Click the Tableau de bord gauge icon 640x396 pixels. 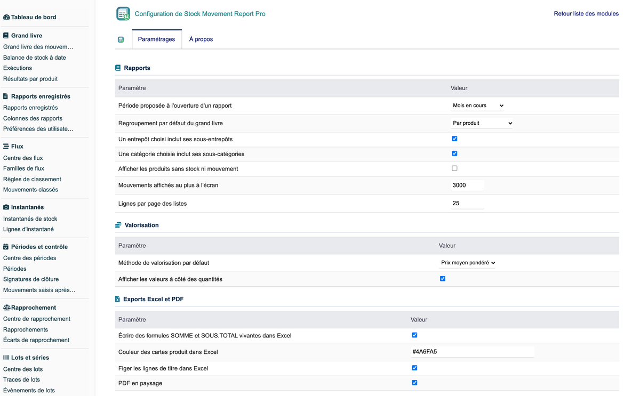point(6,17)
